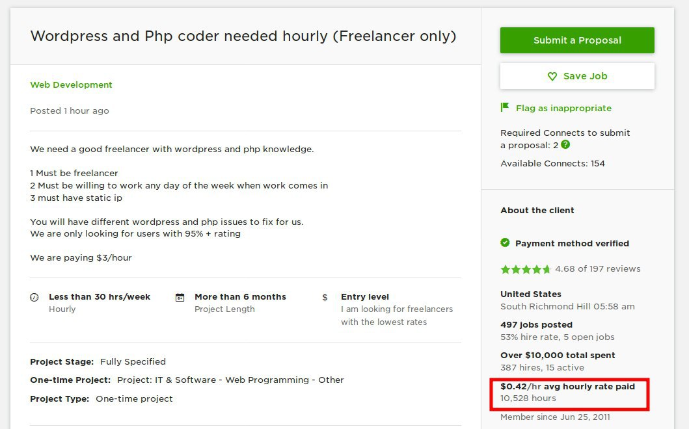Click the heart icon on Save Job
The image size is (689, 429).
point(552,76)
